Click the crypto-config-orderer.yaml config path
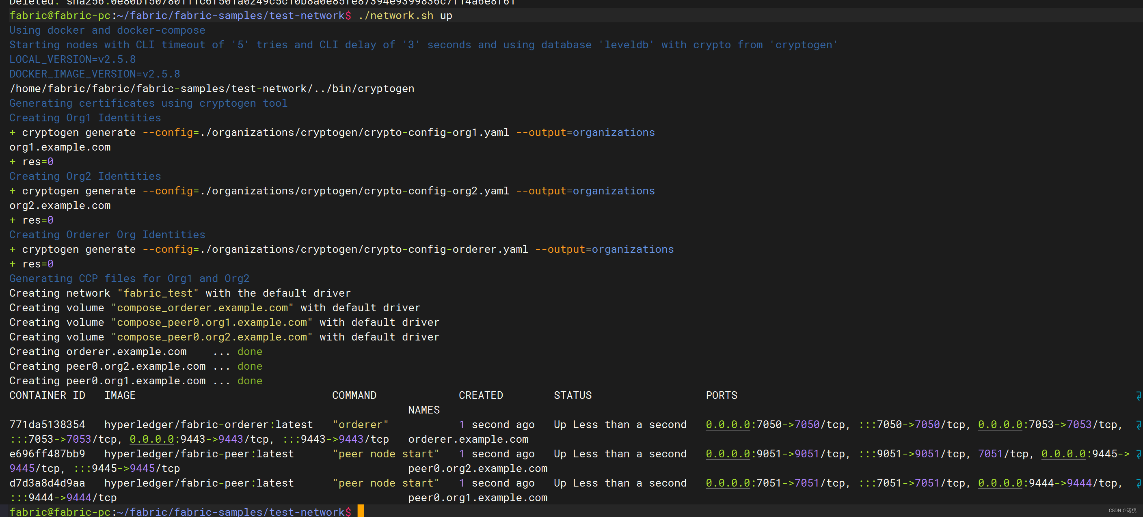 click(364, 250)
